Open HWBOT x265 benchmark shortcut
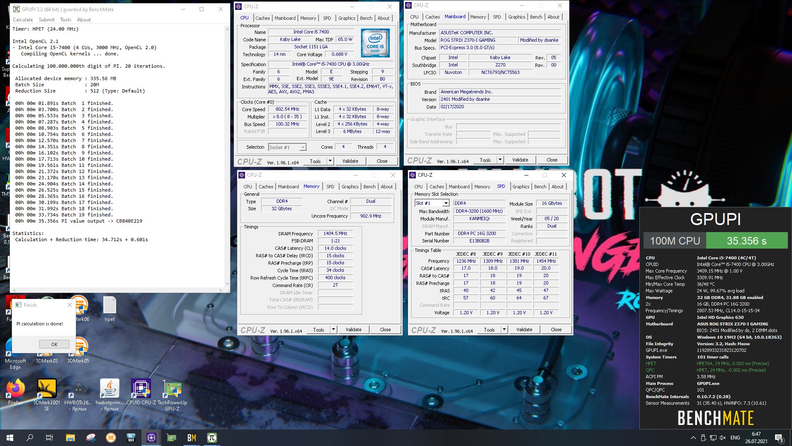This screenshot has height=446, width=792. (x=78, y=394)
